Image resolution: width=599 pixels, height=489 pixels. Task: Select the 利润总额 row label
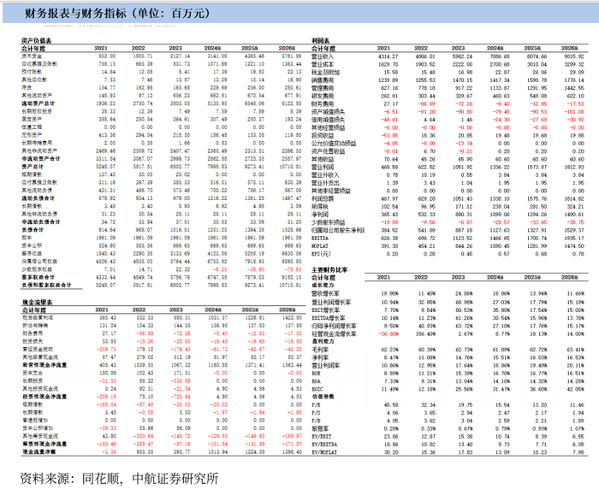(323, 198)
